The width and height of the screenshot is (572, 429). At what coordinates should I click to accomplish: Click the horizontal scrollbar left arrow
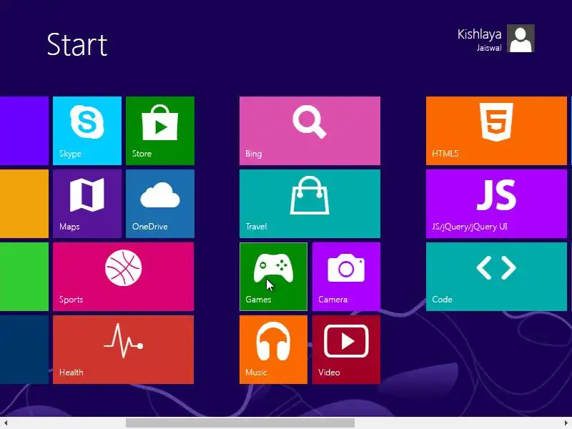pyautogui.click(x=6, y=423)
